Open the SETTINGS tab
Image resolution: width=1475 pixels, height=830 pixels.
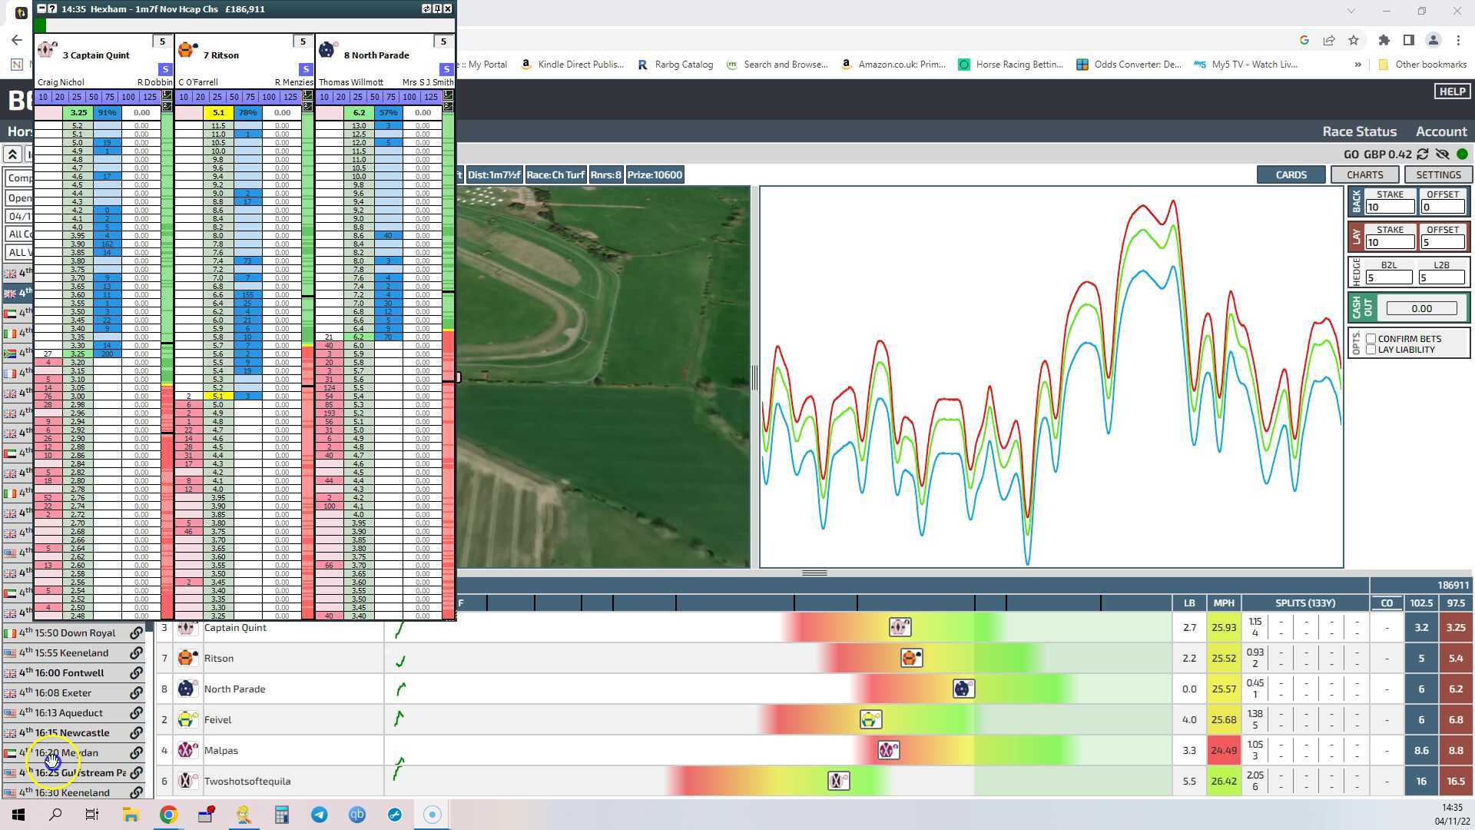(x=1437, y=174)
